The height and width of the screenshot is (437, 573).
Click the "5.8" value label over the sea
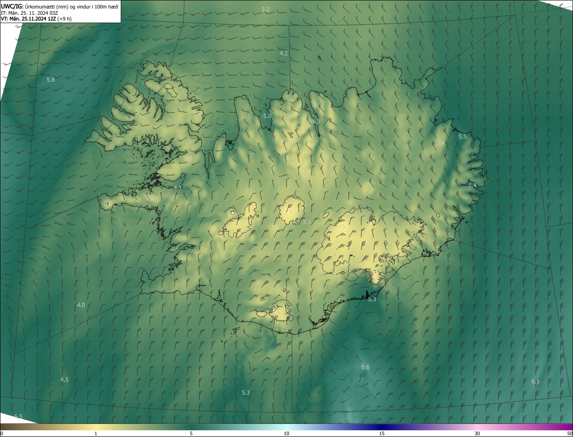pos(51,80)
